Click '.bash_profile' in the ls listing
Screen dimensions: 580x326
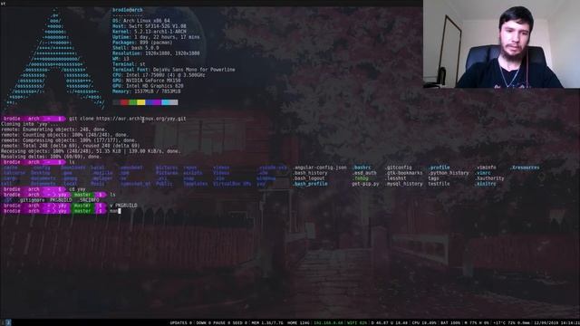pos(310,184)
